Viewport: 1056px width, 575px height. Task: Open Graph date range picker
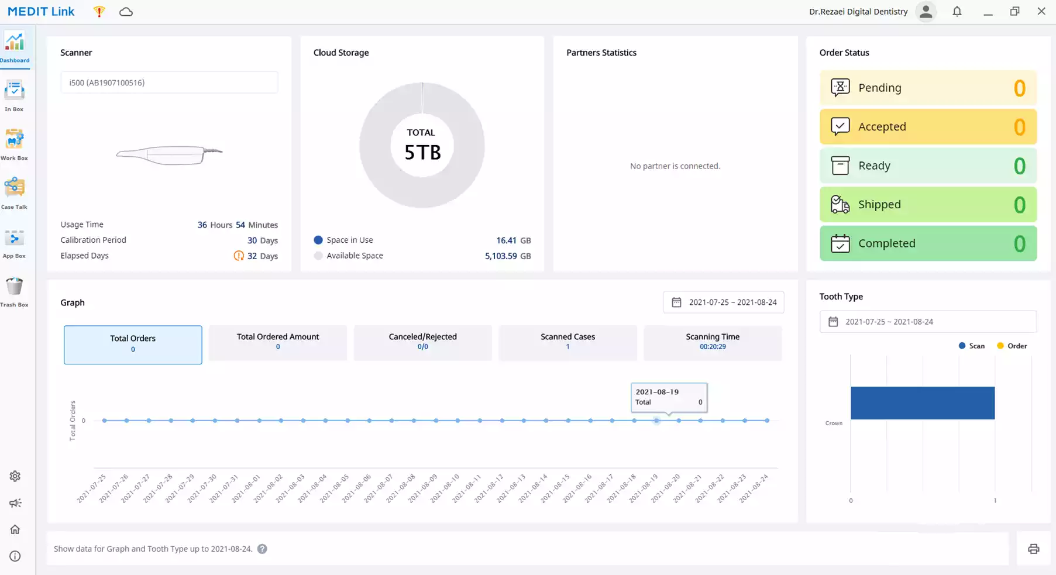[x=724, y=302]
